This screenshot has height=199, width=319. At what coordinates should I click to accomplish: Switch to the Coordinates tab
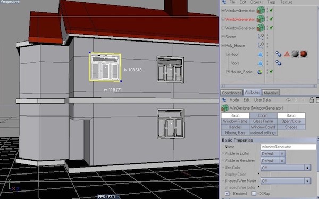[x=231, y=93]
